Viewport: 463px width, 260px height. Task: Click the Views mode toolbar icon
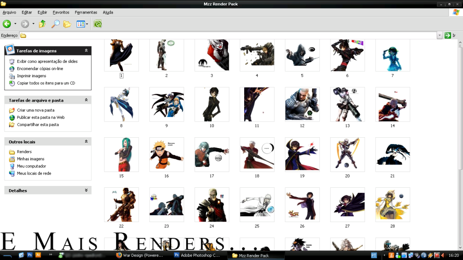(80, 24)
